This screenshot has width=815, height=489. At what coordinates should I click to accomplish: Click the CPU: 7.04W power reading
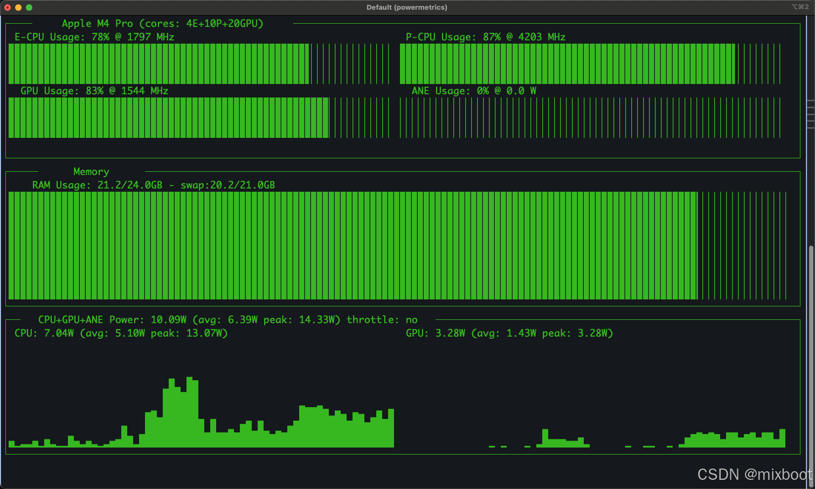(121, 333)
